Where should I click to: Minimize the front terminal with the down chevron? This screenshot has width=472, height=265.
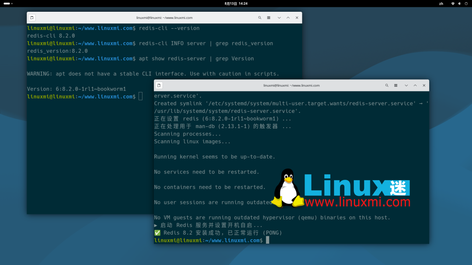pos(406,85)
